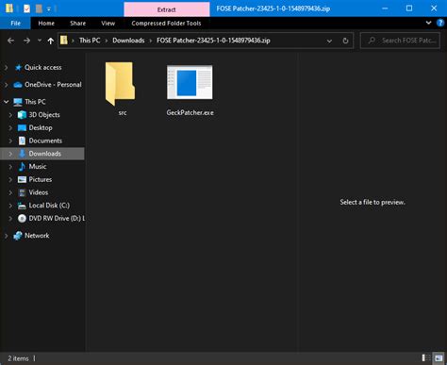Click the src folder name label
The image size is (447, 365).
click(x=123, y=112)
